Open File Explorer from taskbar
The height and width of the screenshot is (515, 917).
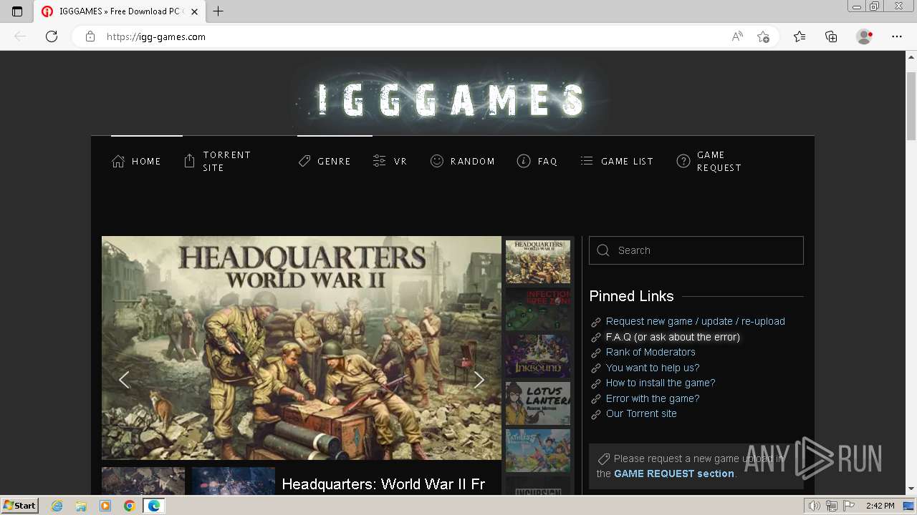click(x=81, y=506)
